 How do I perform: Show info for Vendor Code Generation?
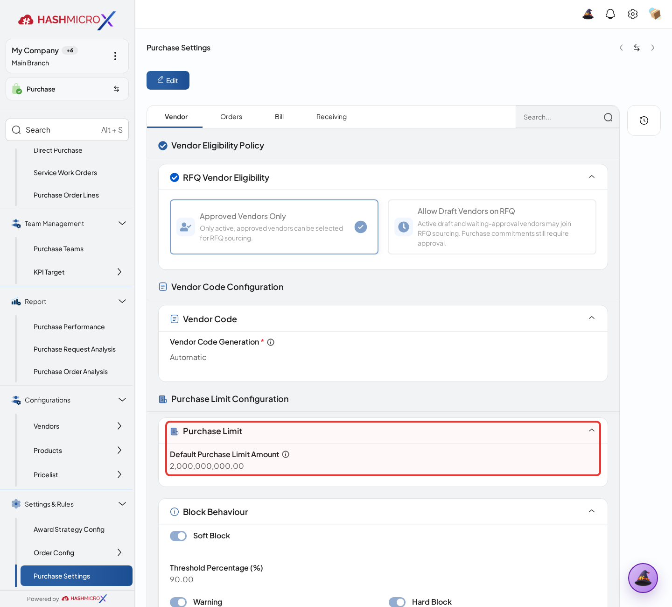tap(271, 342)
